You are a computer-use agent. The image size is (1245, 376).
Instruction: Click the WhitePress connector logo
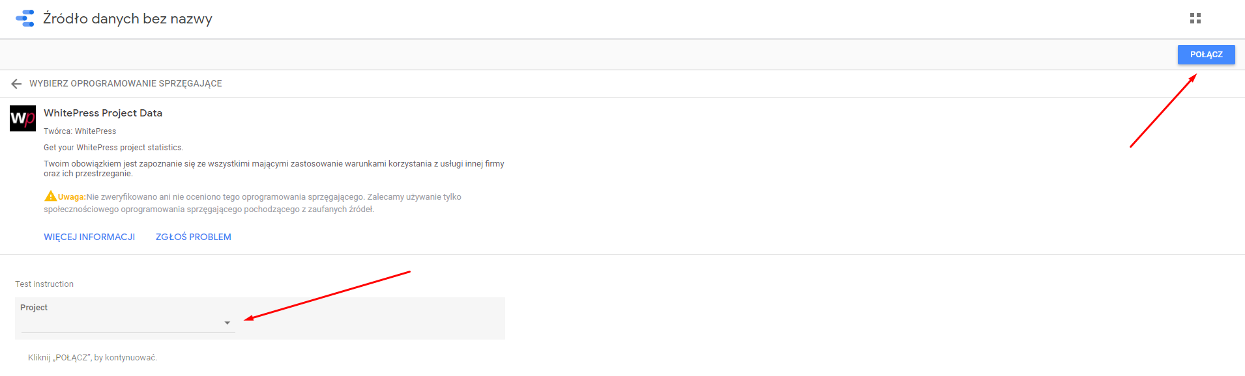pos(23,118)
